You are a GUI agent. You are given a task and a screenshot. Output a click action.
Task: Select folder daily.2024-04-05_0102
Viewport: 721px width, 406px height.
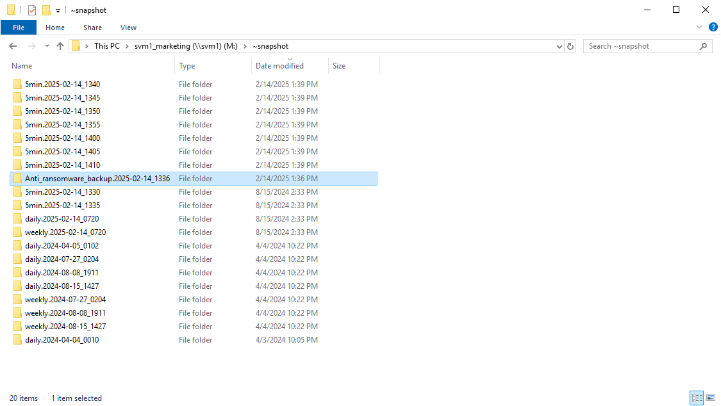click(x=62, y=246)
